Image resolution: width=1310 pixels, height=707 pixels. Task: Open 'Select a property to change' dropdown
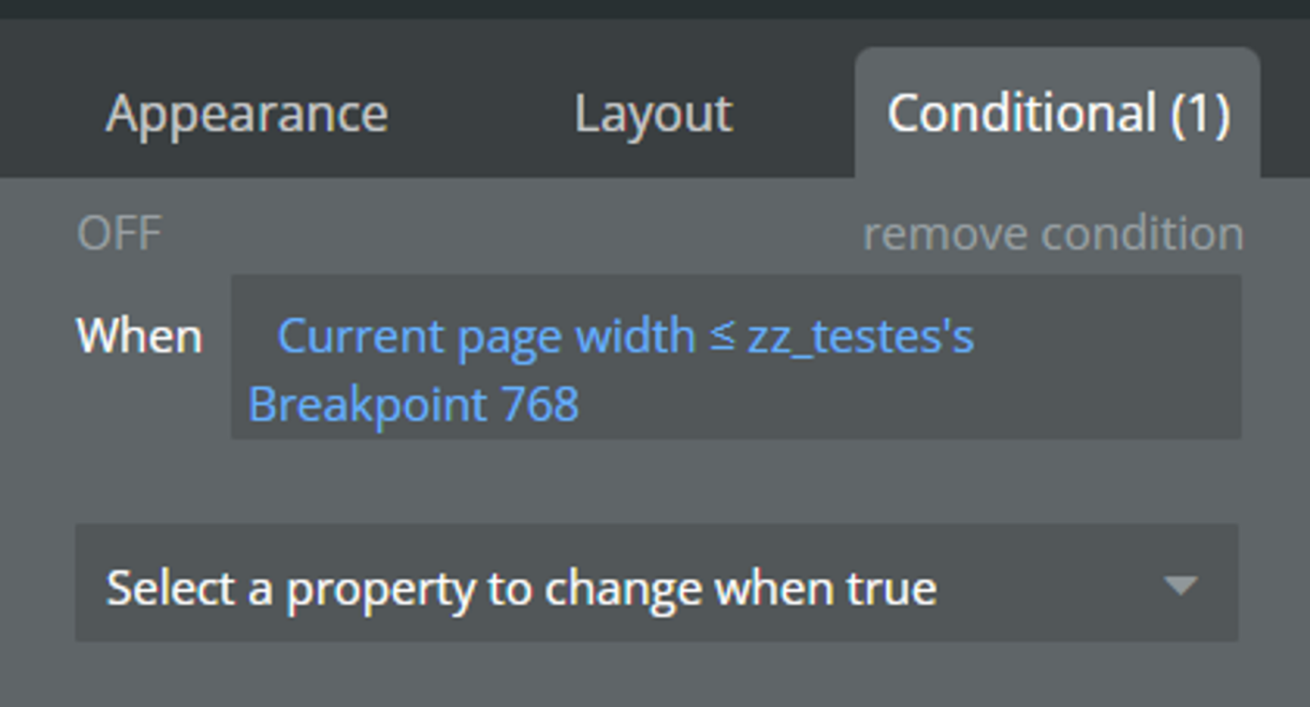(x=655, y=586)
